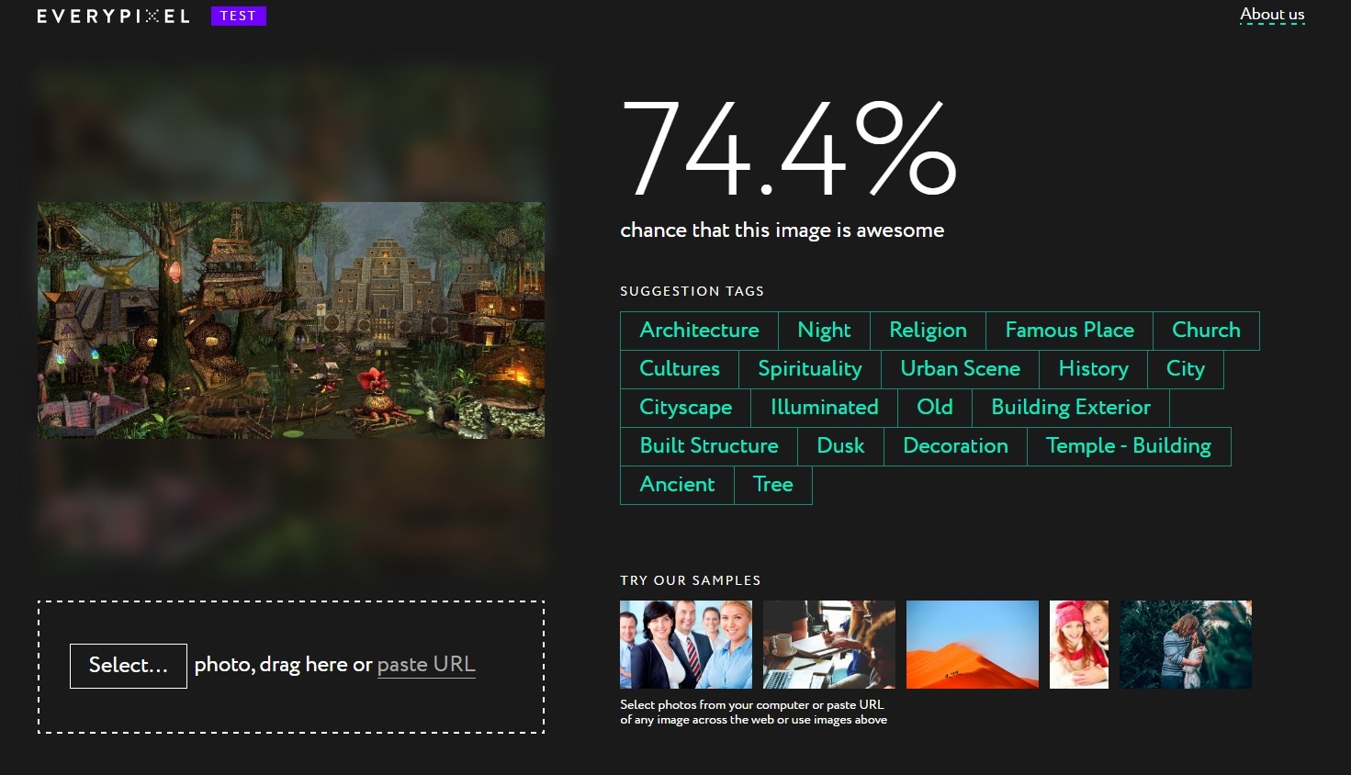Select the Famous Place tag
Image resolution: width=1351 pixels, height=775 pixels.
(x=1069, y=331)
